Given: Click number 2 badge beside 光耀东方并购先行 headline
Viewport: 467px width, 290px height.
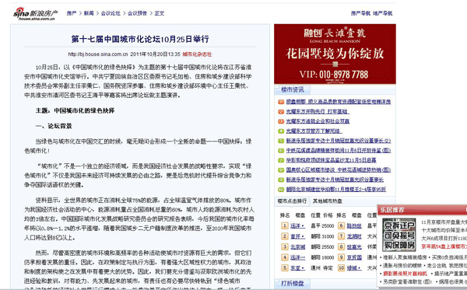Looking at the screenshot, I should [x=281, y=112].
